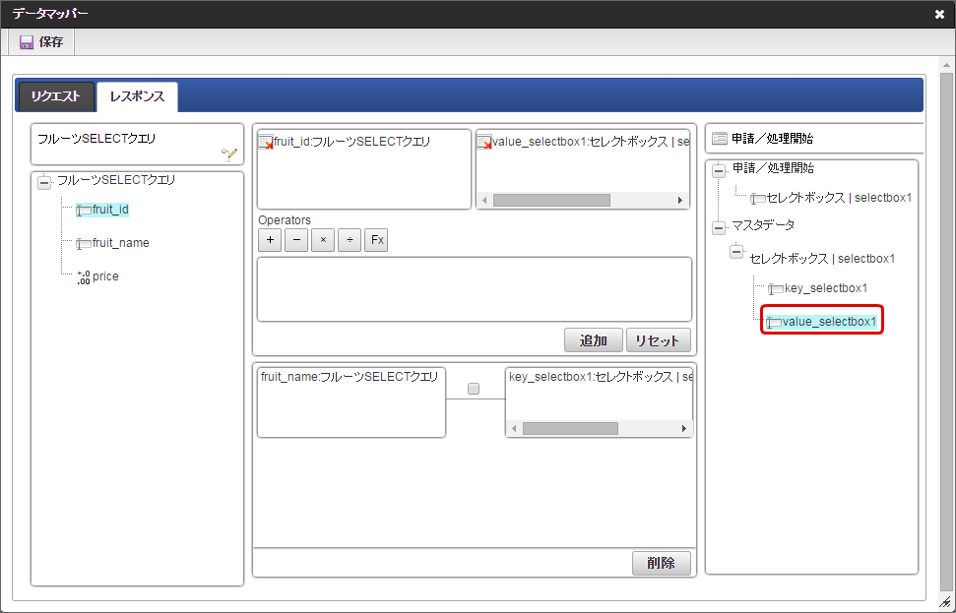Click the fruit_id field type icon
Image resolution: width=956 pixels, height=613 pixels.
tap(84, 211)
